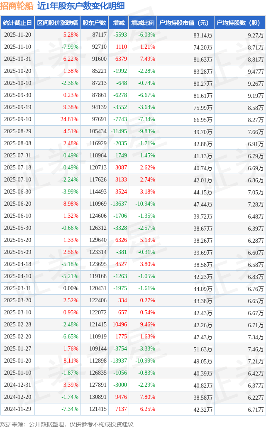Click the 0.00% price change cell

click(x=71, y=289)
